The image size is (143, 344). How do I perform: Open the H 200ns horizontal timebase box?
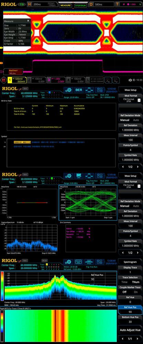point(43,4)
